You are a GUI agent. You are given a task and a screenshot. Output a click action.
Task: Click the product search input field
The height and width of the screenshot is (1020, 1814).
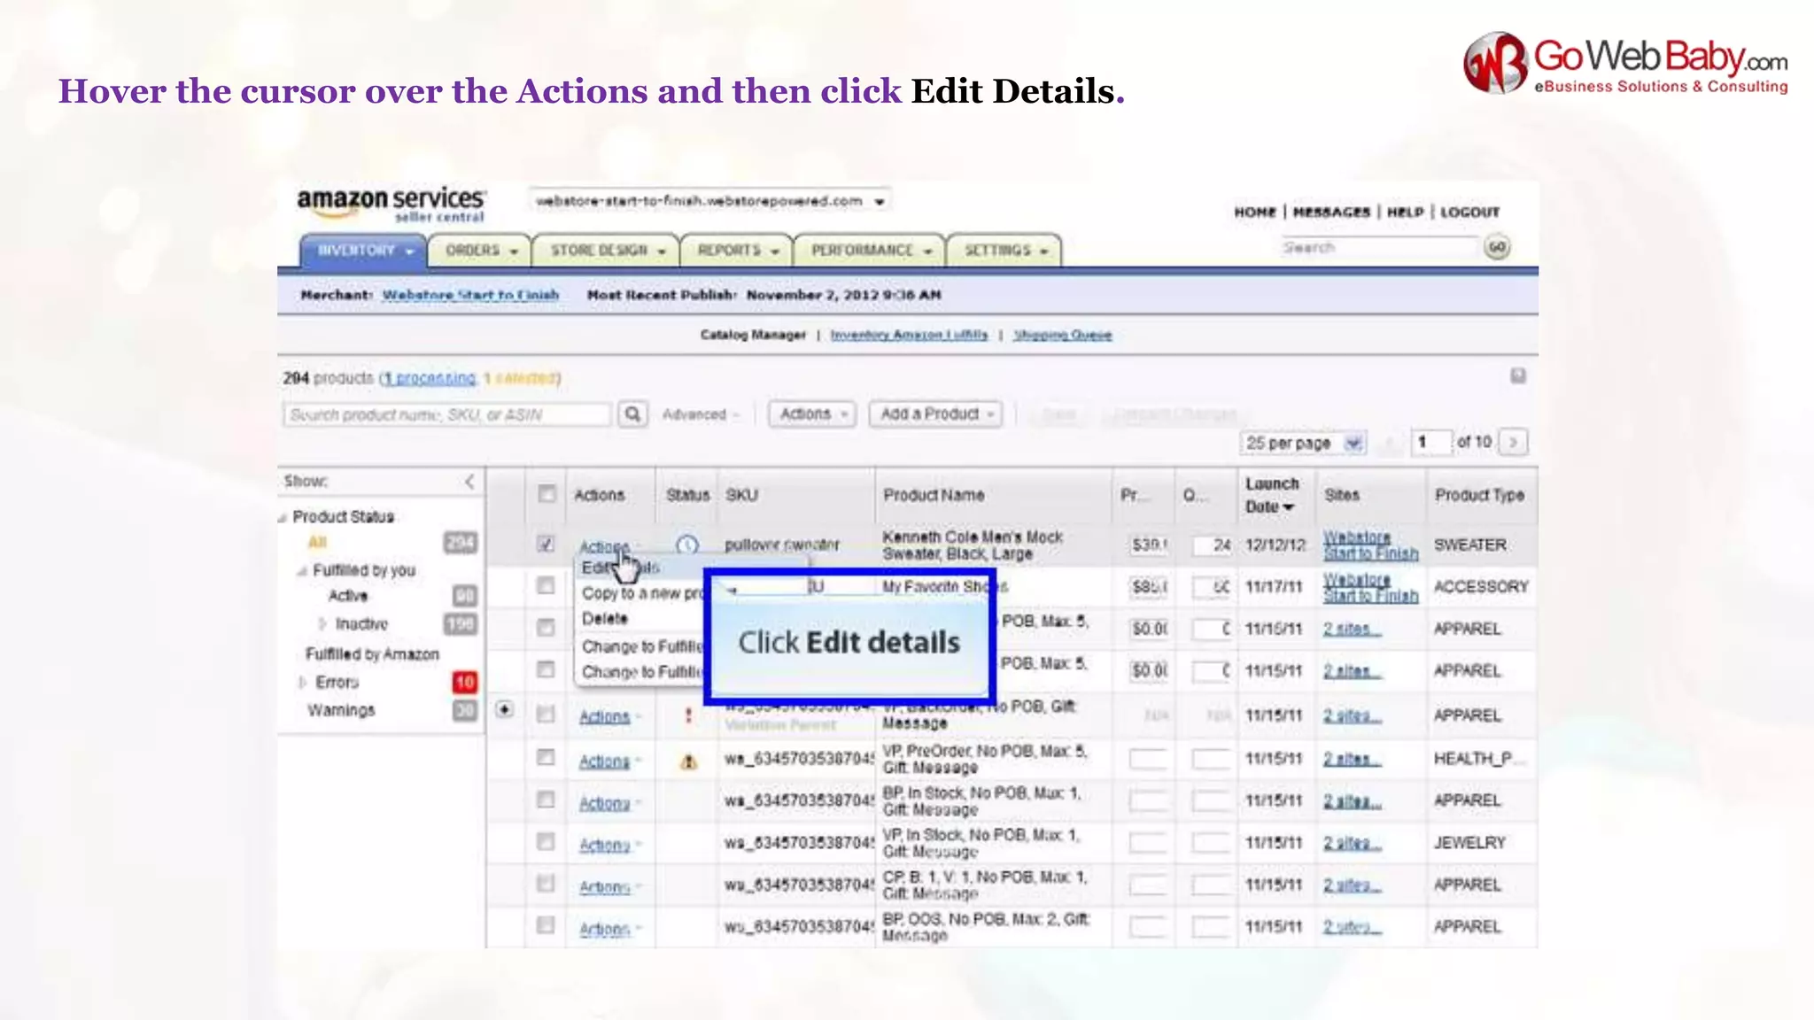(x=447, y=414)
